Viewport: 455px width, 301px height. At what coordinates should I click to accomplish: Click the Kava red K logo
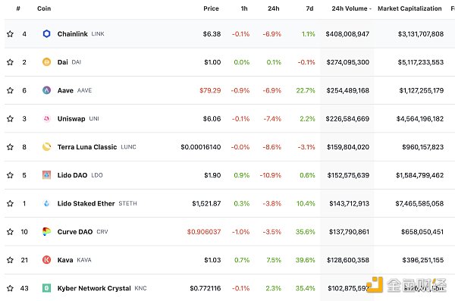[46, 260]
